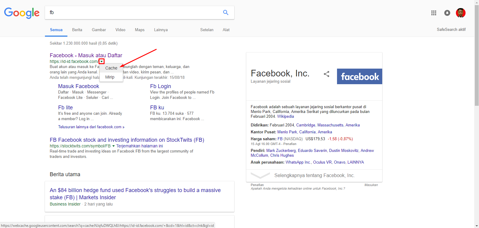Open the account profile picture
479x228 pixels.
[x=460, y=13]
